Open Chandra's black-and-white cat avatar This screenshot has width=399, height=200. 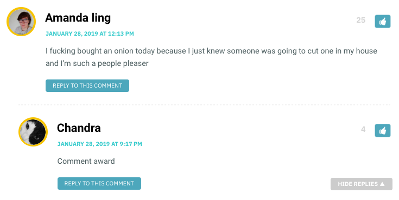[x=33, y=132]
